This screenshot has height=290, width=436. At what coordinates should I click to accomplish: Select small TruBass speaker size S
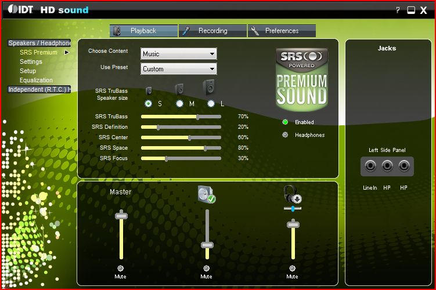pos(149,104)
